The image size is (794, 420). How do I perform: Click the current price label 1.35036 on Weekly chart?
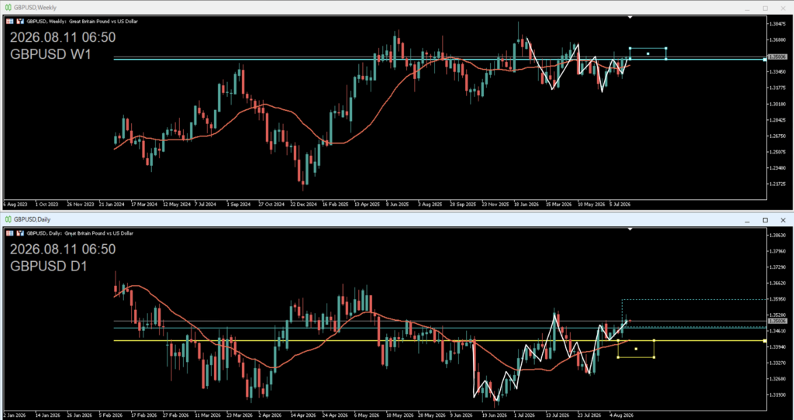(777, 57)
